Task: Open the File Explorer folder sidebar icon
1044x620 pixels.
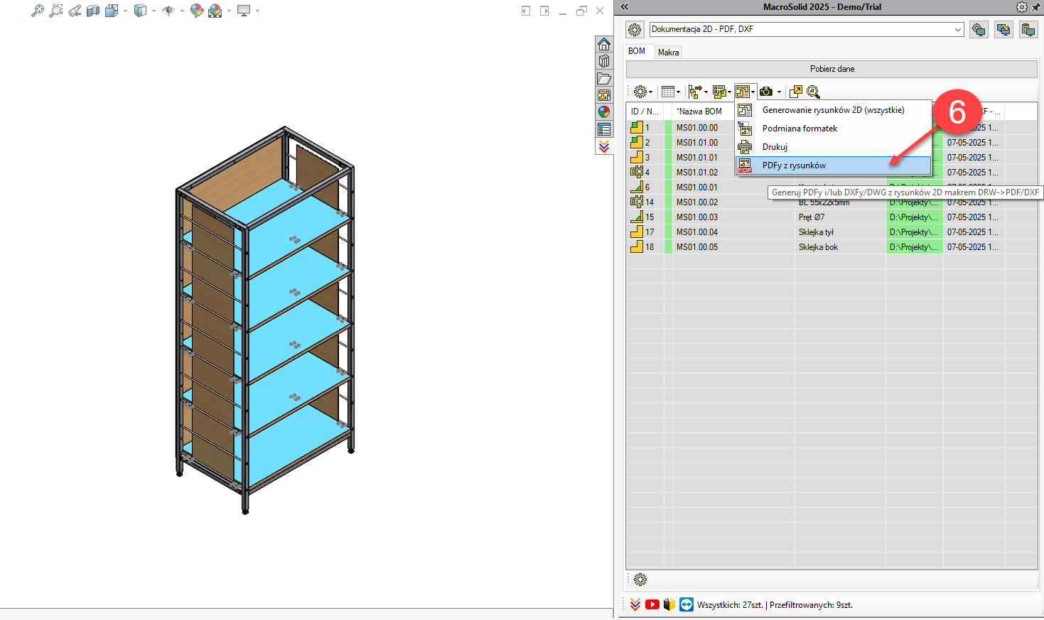Action: pyautogui.click(x=604, y=78)
